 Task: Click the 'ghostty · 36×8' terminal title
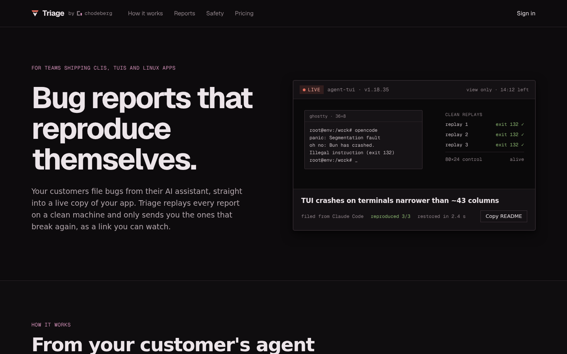point(328,116)
